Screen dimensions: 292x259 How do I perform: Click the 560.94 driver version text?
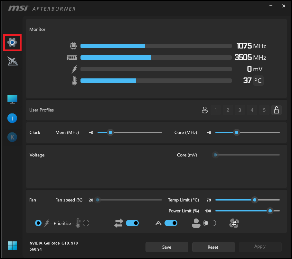tap(35, 249)
